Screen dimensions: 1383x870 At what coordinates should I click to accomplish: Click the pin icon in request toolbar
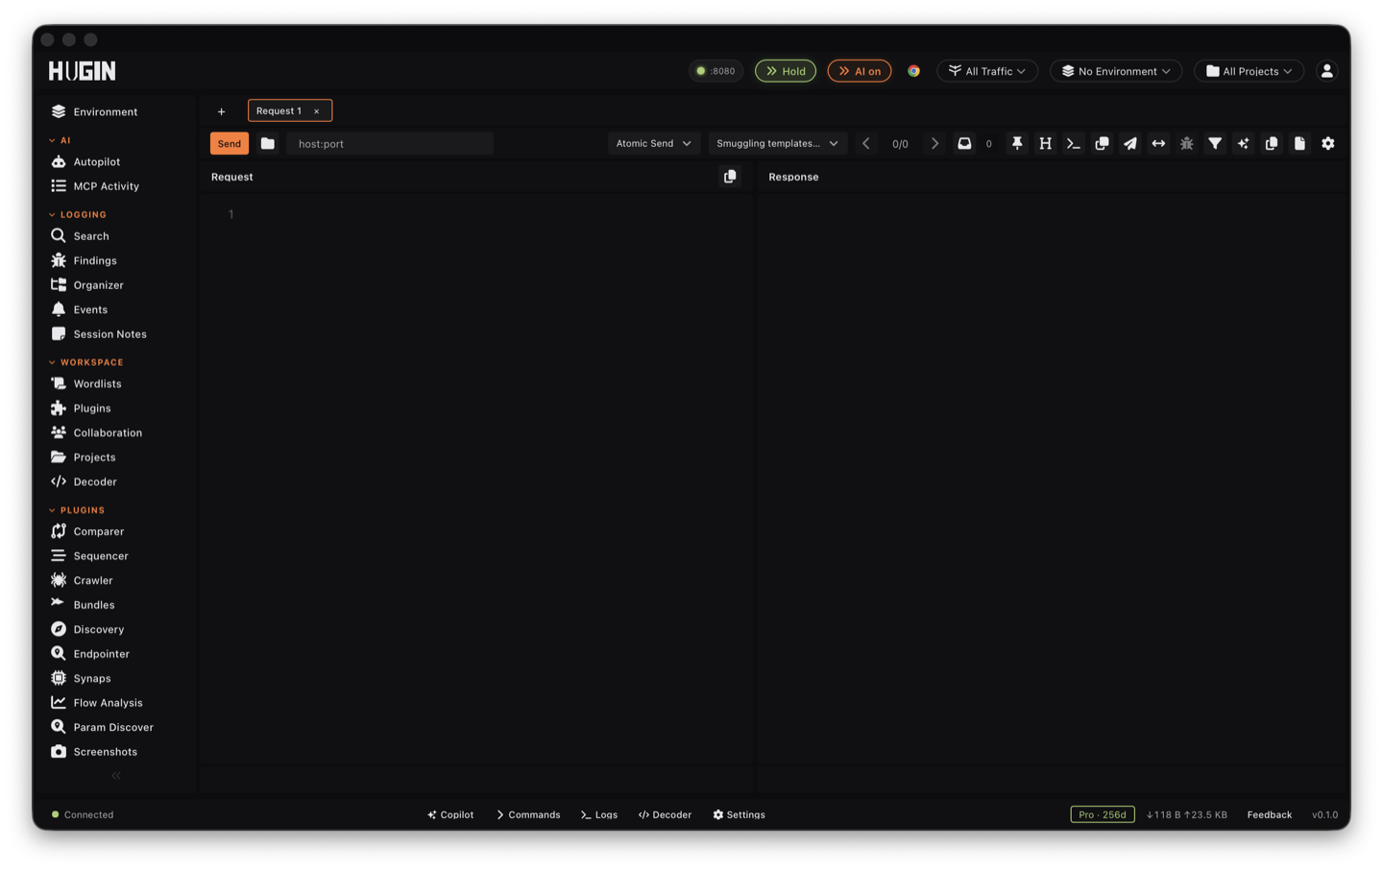1017,143
